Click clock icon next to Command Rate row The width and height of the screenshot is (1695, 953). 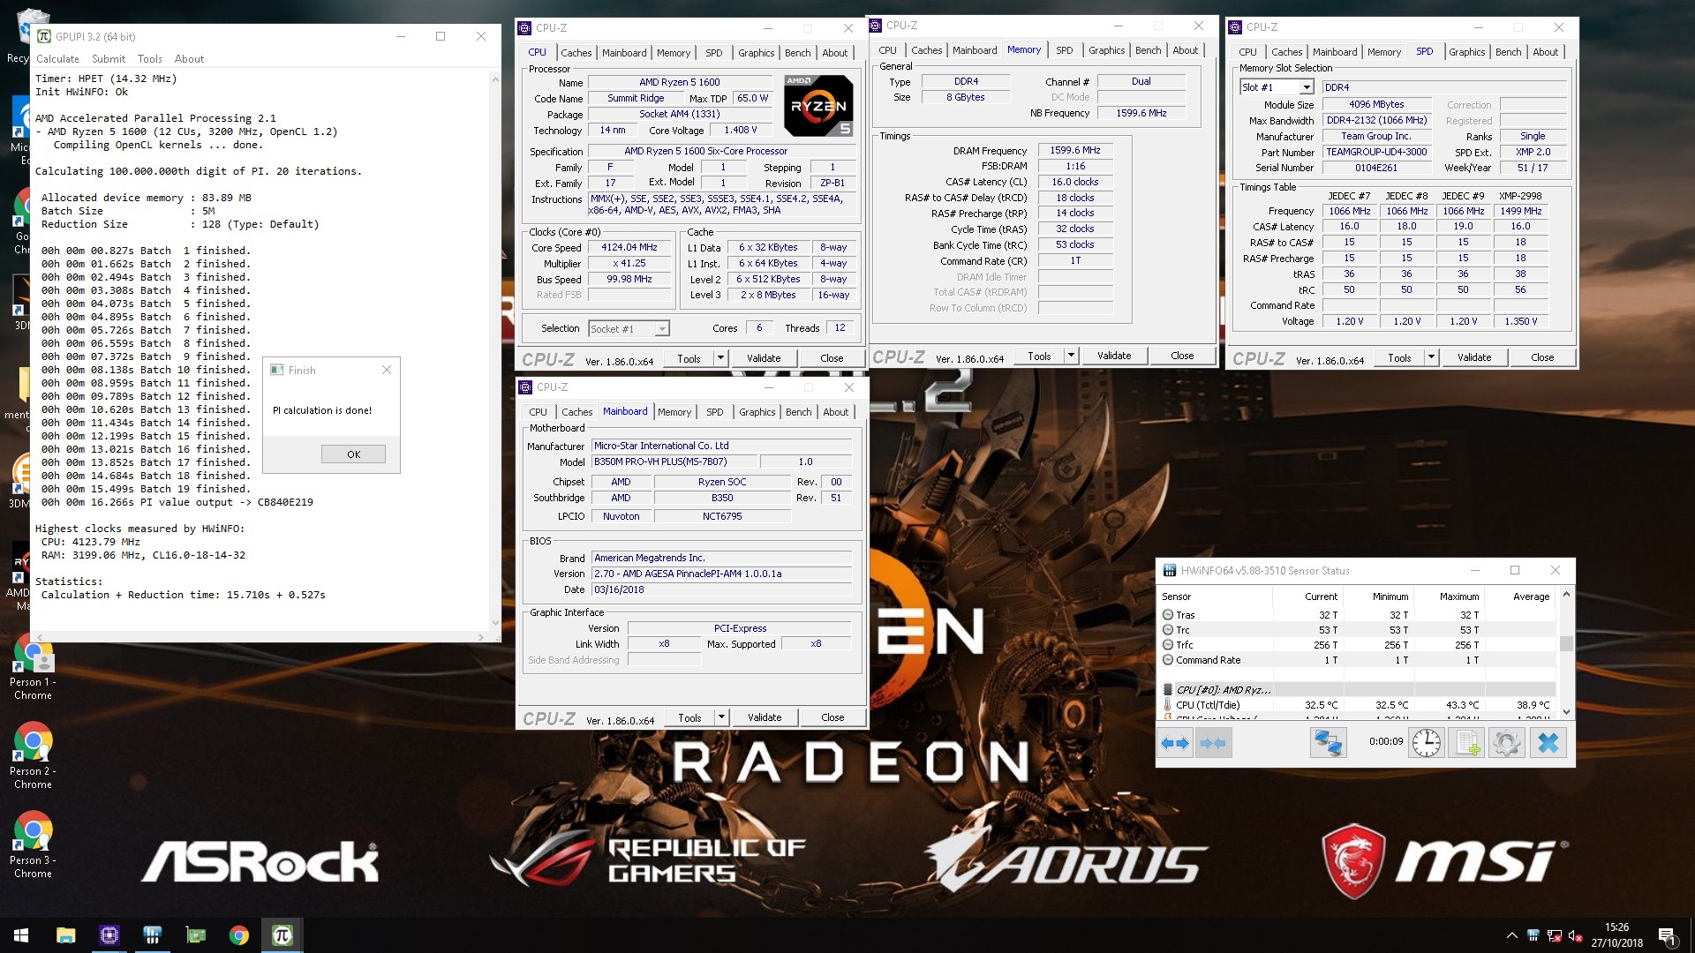[x=1168, y=660]
